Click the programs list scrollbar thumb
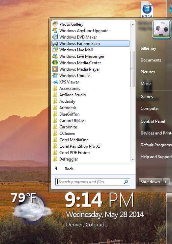 tap(133, 69)
